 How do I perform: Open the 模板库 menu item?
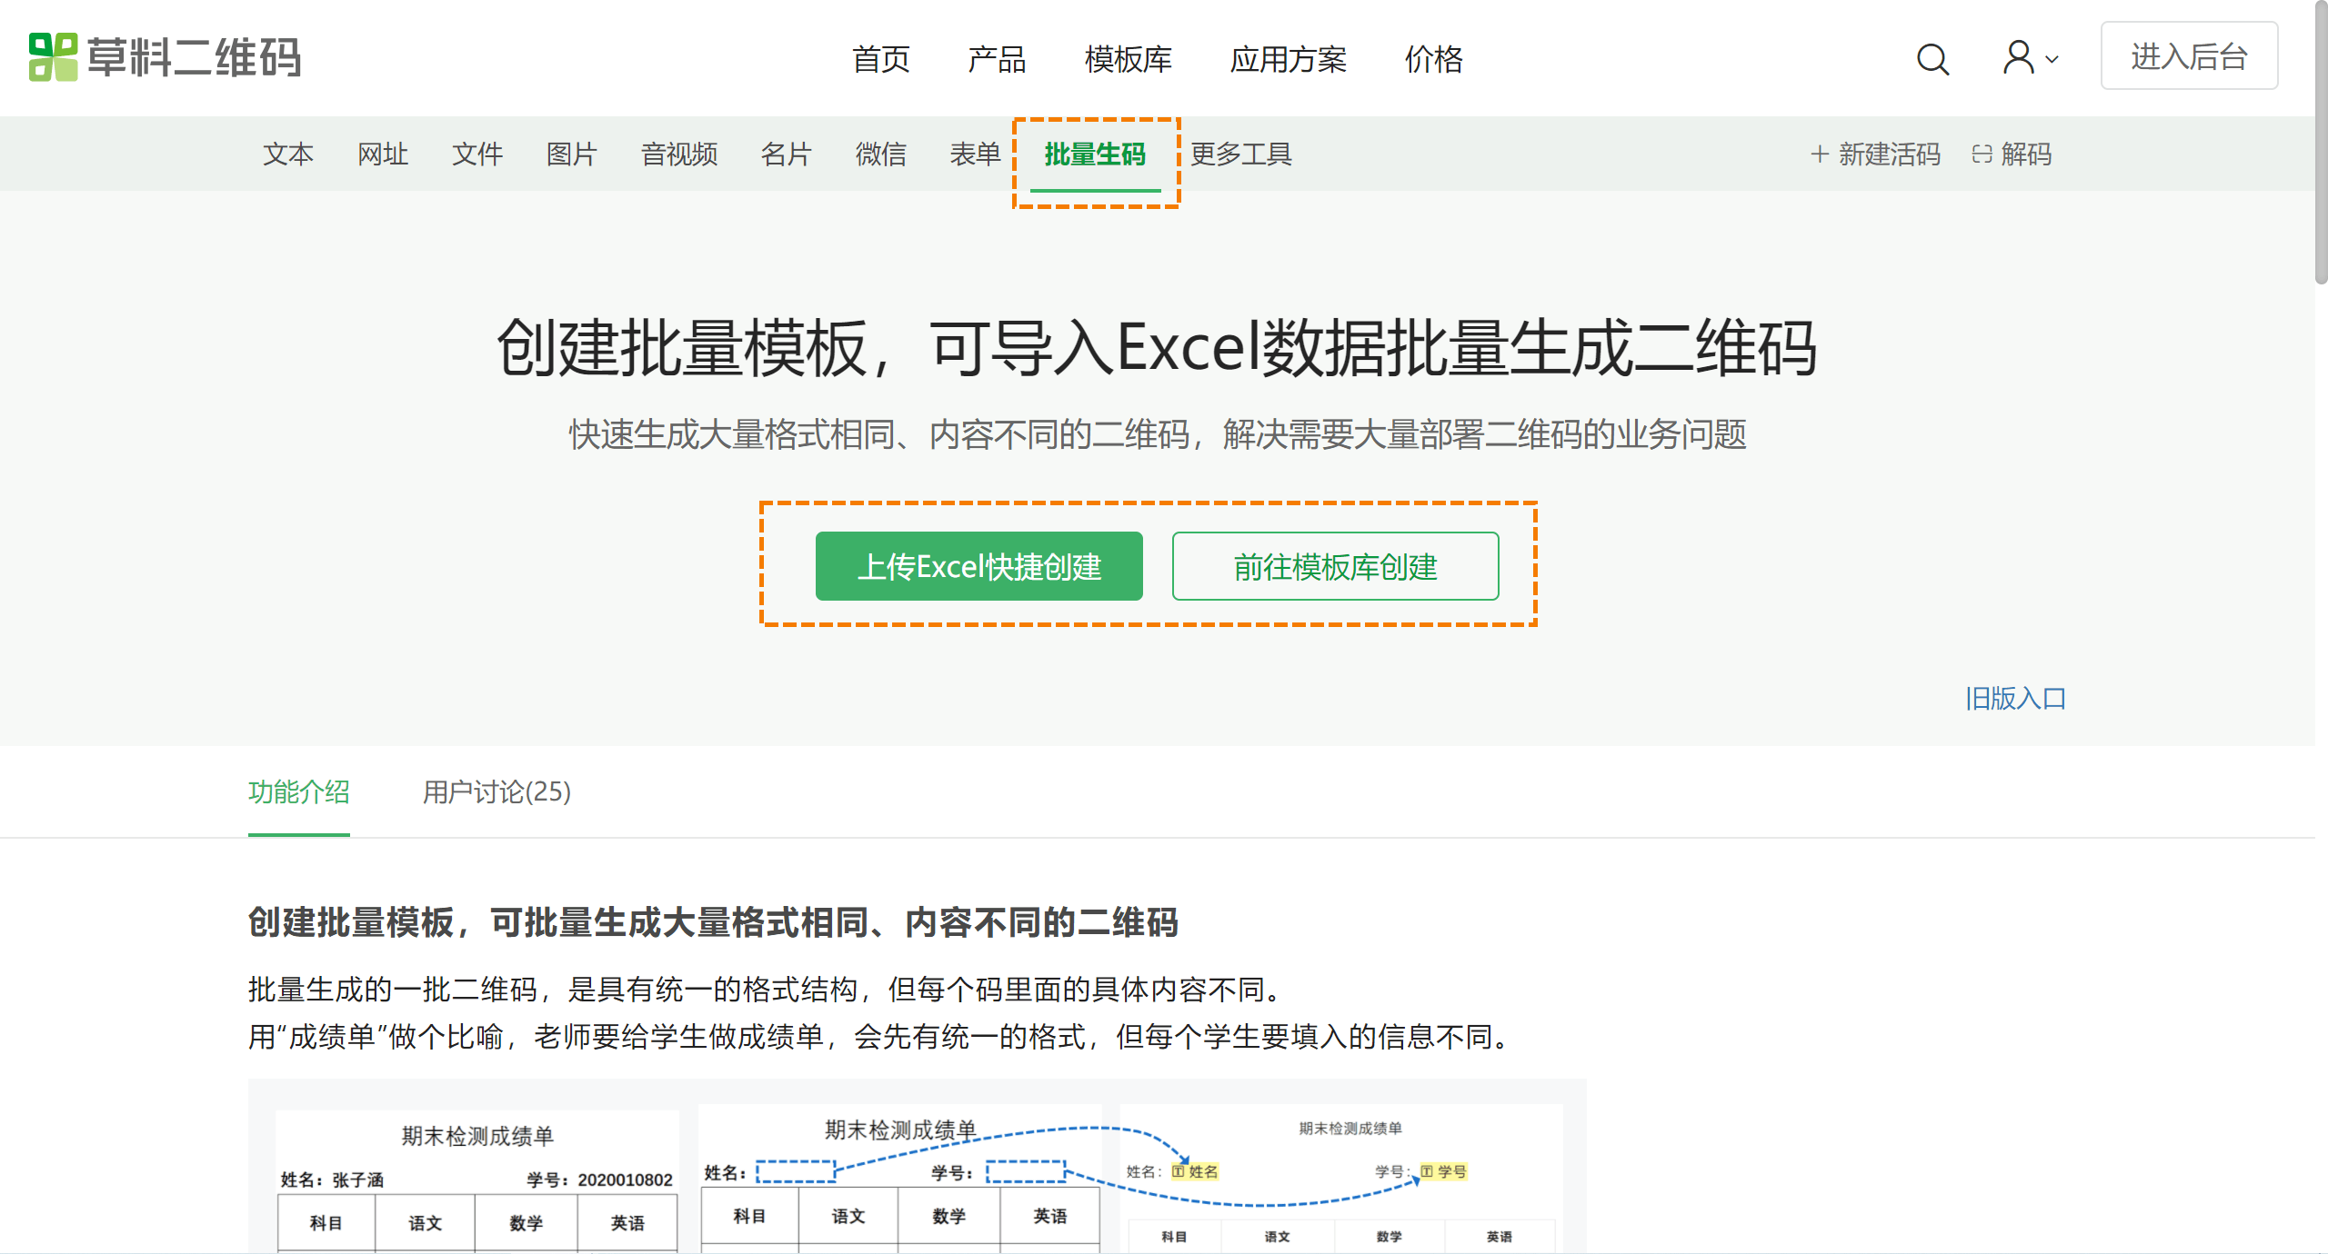[1128, 59]
